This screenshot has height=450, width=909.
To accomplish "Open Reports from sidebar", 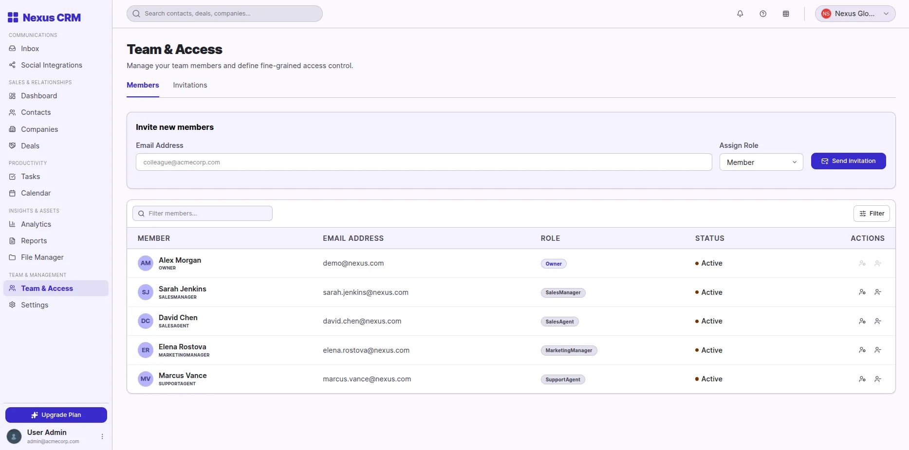I will (x=56, y=241).
